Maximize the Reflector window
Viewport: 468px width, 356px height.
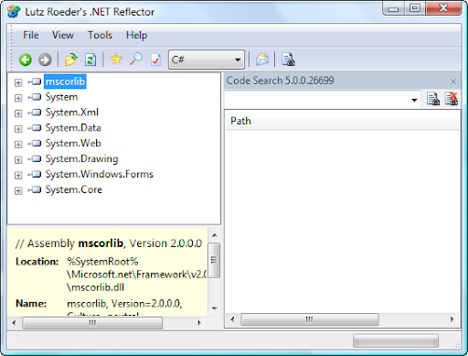pos(415,8)
